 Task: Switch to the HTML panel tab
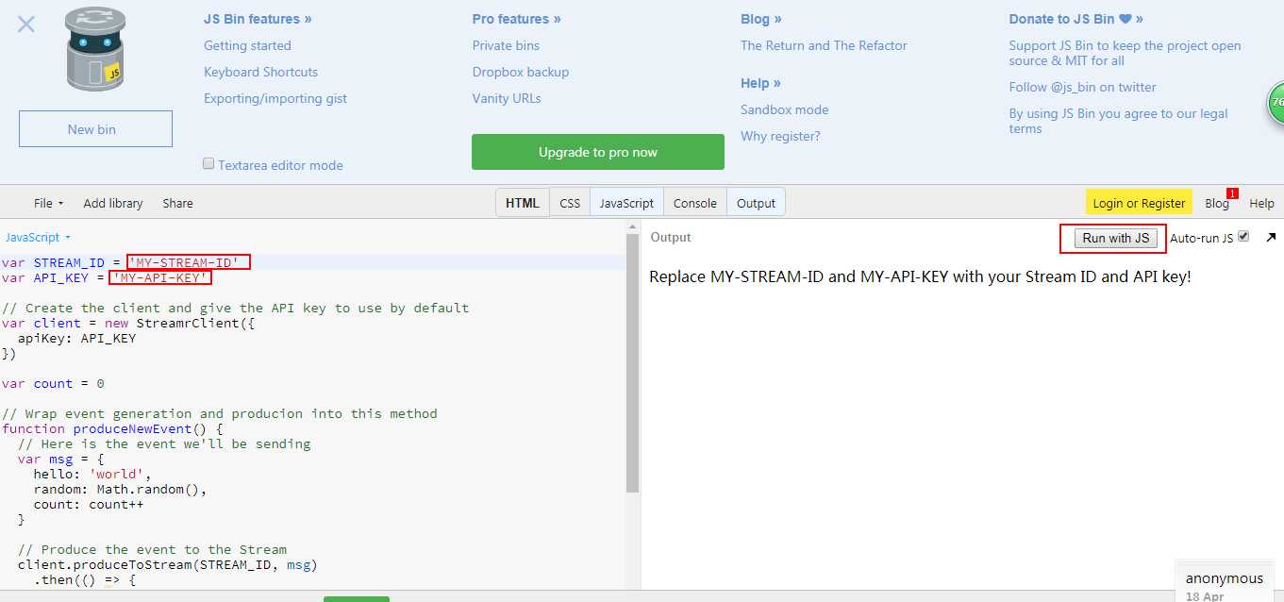523,203
